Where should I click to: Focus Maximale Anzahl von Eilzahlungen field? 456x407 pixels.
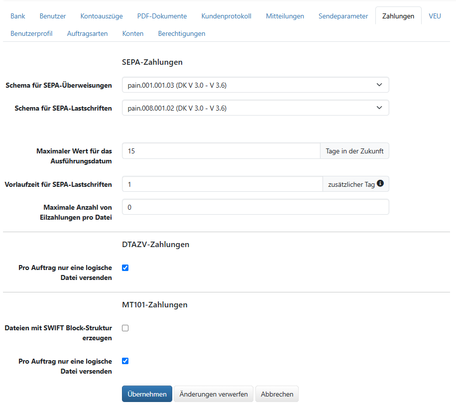[255, 207]
